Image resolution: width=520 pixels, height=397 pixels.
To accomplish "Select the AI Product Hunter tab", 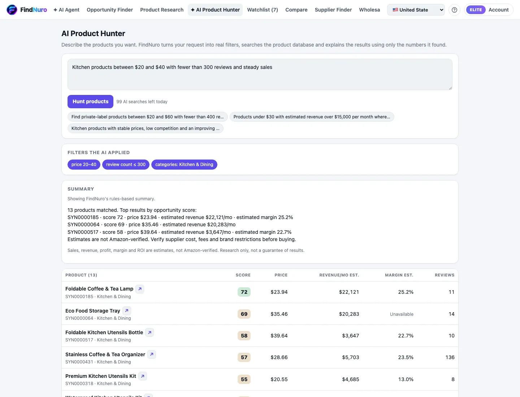I will tap(215, 10).
